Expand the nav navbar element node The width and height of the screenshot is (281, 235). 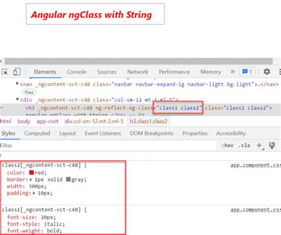[17, 84]
